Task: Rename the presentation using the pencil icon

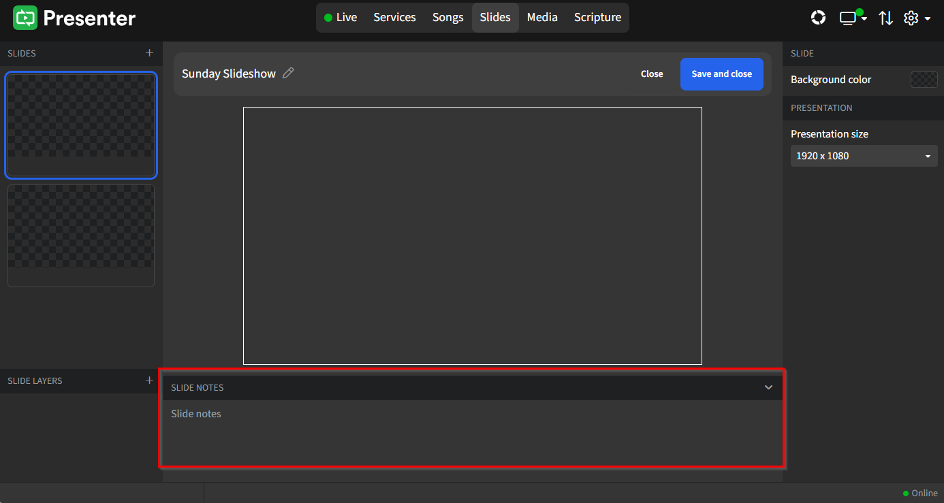Action: (287, 73)
